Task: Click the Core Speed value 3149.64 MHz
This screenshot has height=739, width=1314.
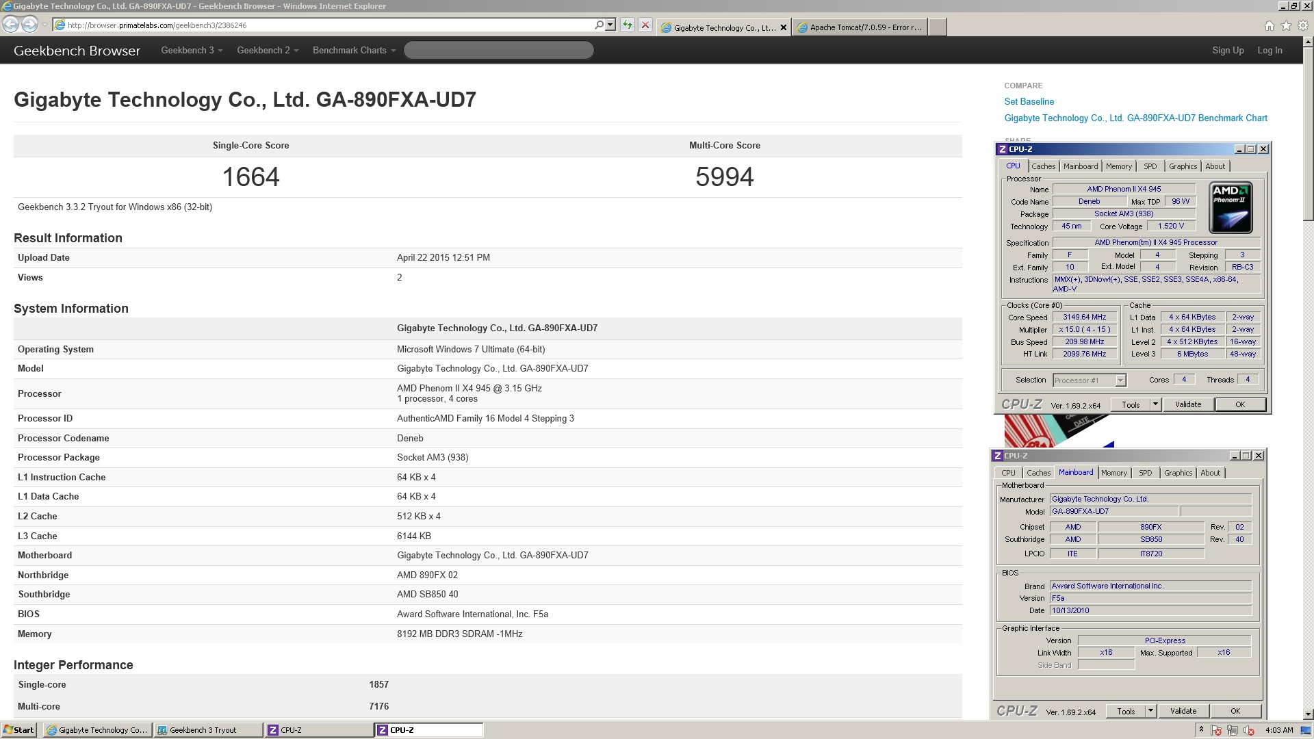Action: [x=1084, y=317]
